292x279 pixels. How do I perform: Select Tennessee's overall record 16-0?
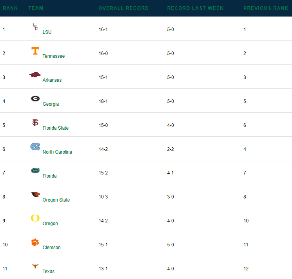(x=103, y=53)
